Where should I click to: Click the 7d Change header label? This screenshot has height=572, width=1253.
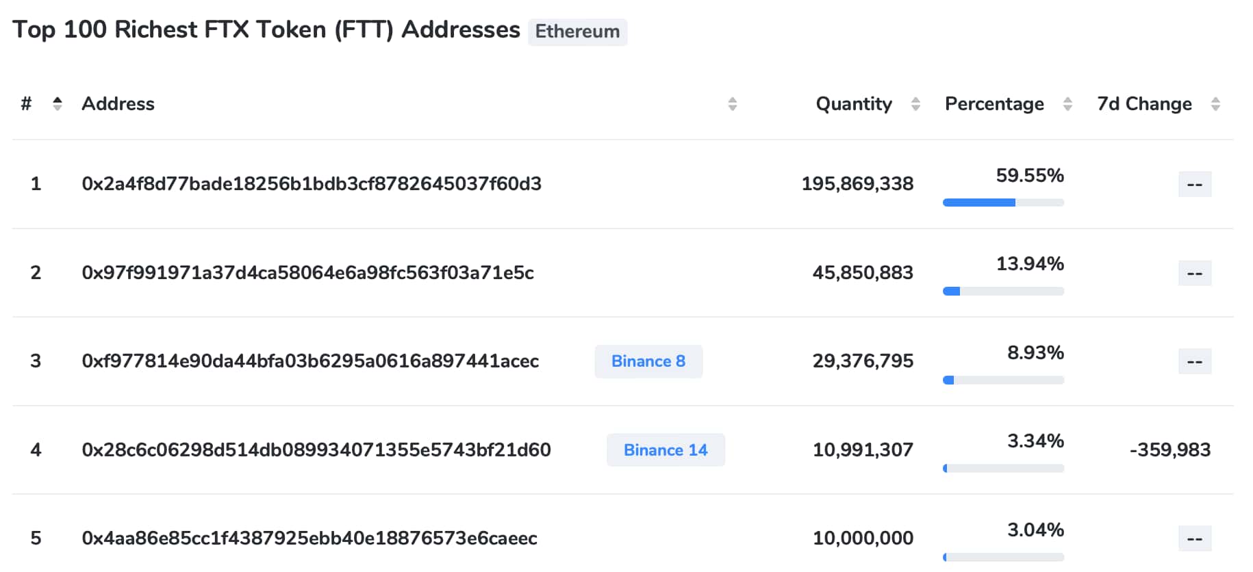[x=1144, y=104]
